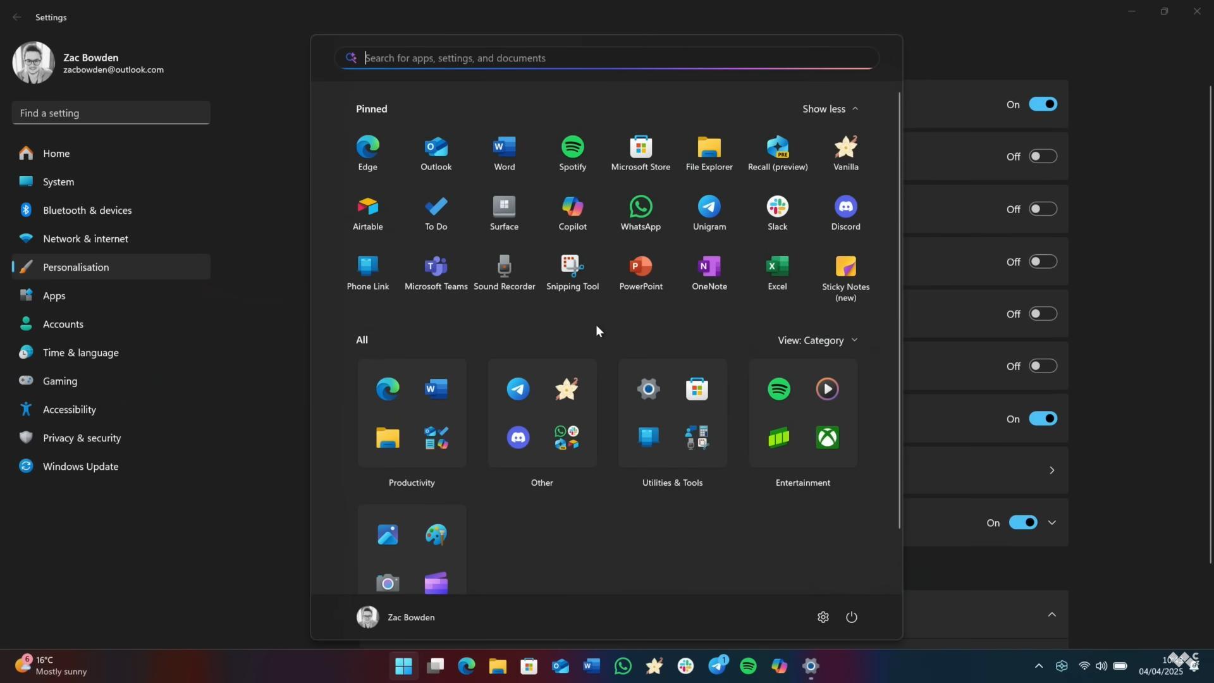Open Settings gear icon in Utilities & Tools category
This screenshot has width=1214, height=683.
point(648,389)
